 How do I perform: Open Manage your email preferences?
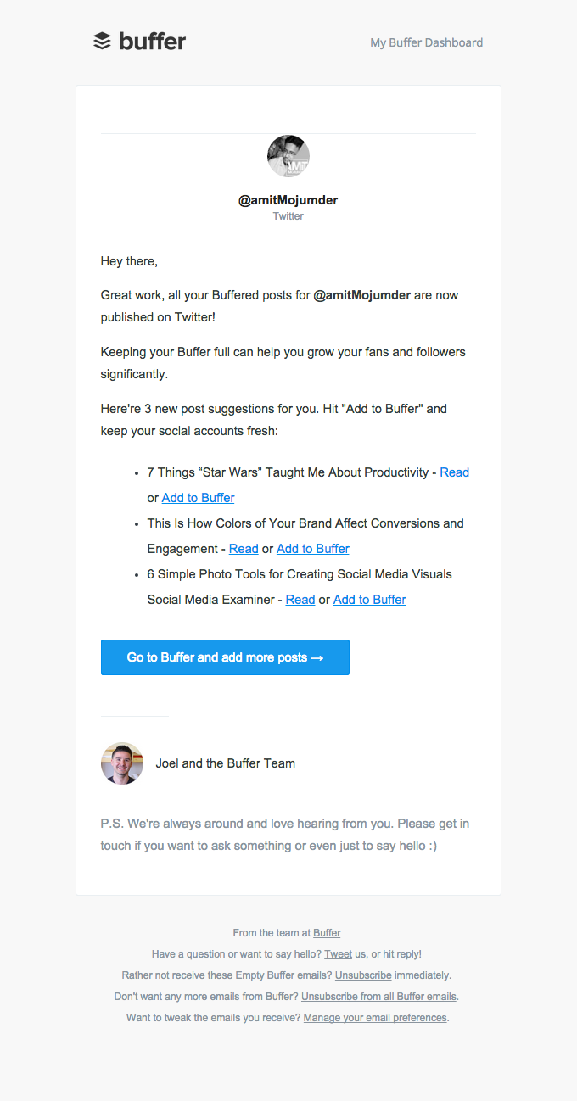point(374,1017)
